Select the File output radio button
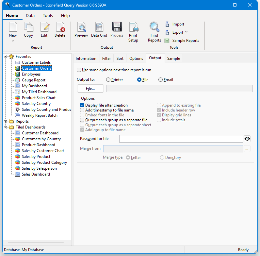The image size is (260, 256). [139, 80]
